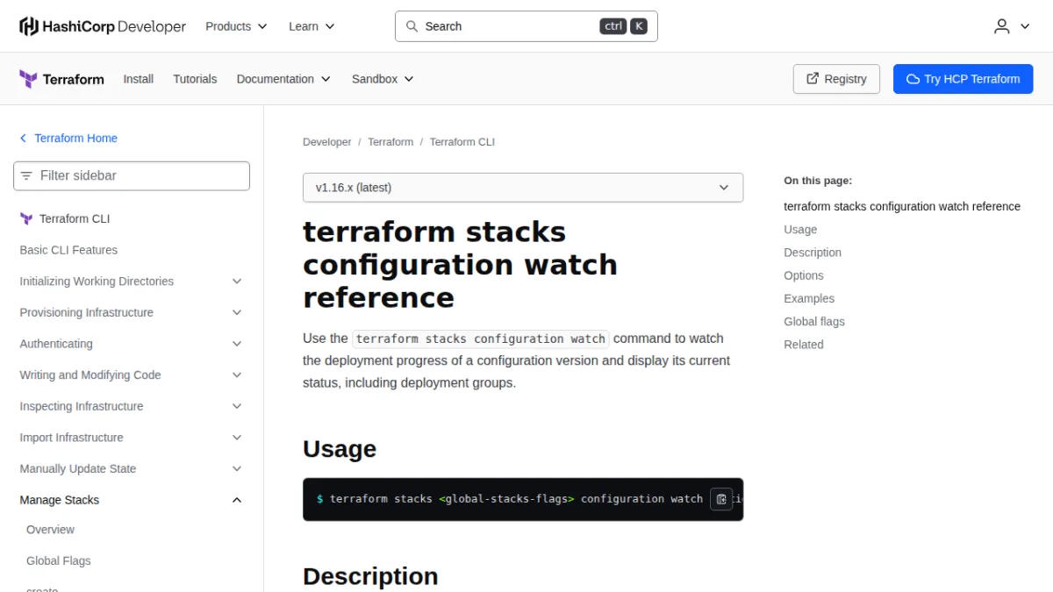
Task: Click the magnifier icon in search box
Action: point(412,26)
